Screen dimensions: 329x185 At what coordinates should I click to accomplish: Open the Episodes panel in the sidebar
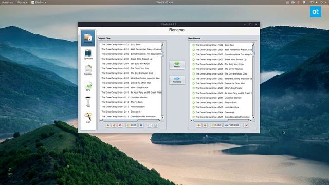click(x=88, y=54)
